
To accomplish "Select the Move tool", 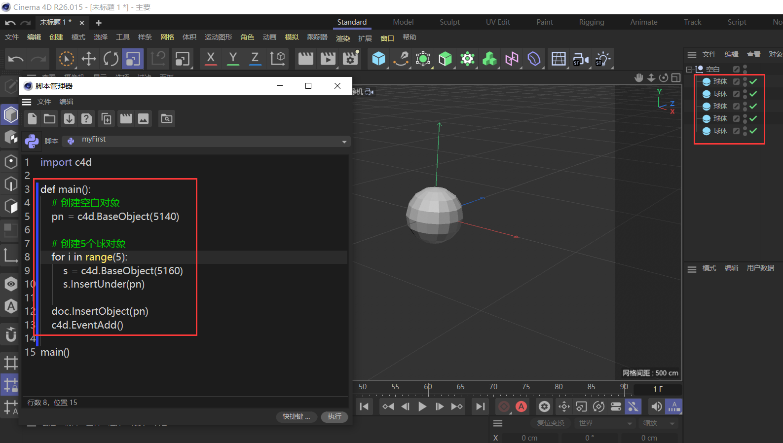I will [89, 59].
